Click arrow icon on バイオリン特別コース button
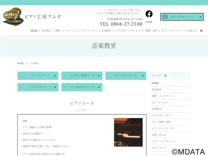 99,76
